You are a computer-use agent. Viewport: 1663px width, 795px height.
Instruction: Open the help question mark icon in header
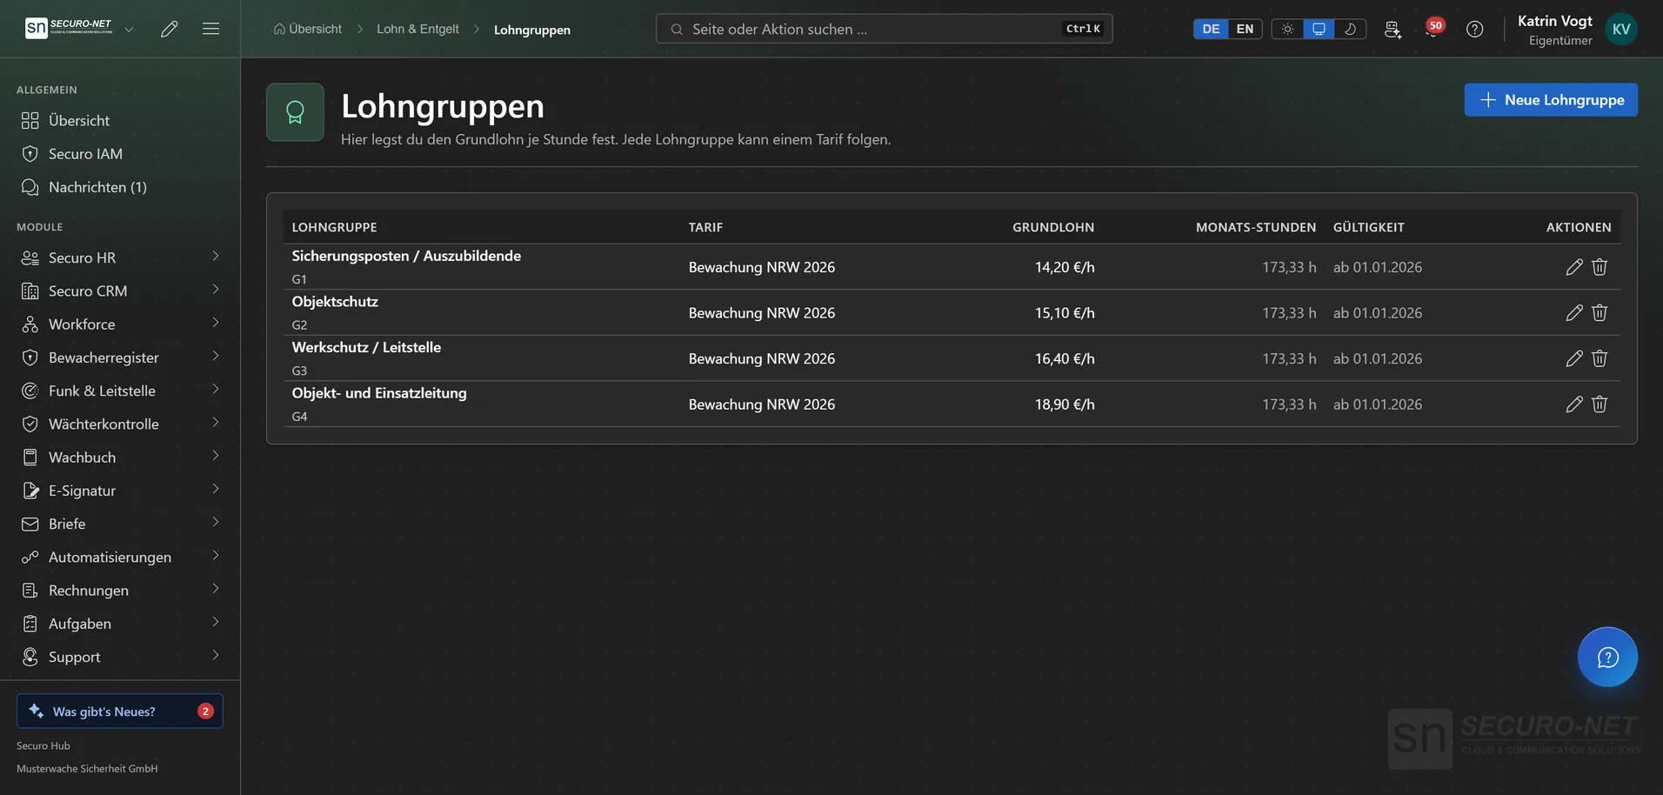point(1474,29)
